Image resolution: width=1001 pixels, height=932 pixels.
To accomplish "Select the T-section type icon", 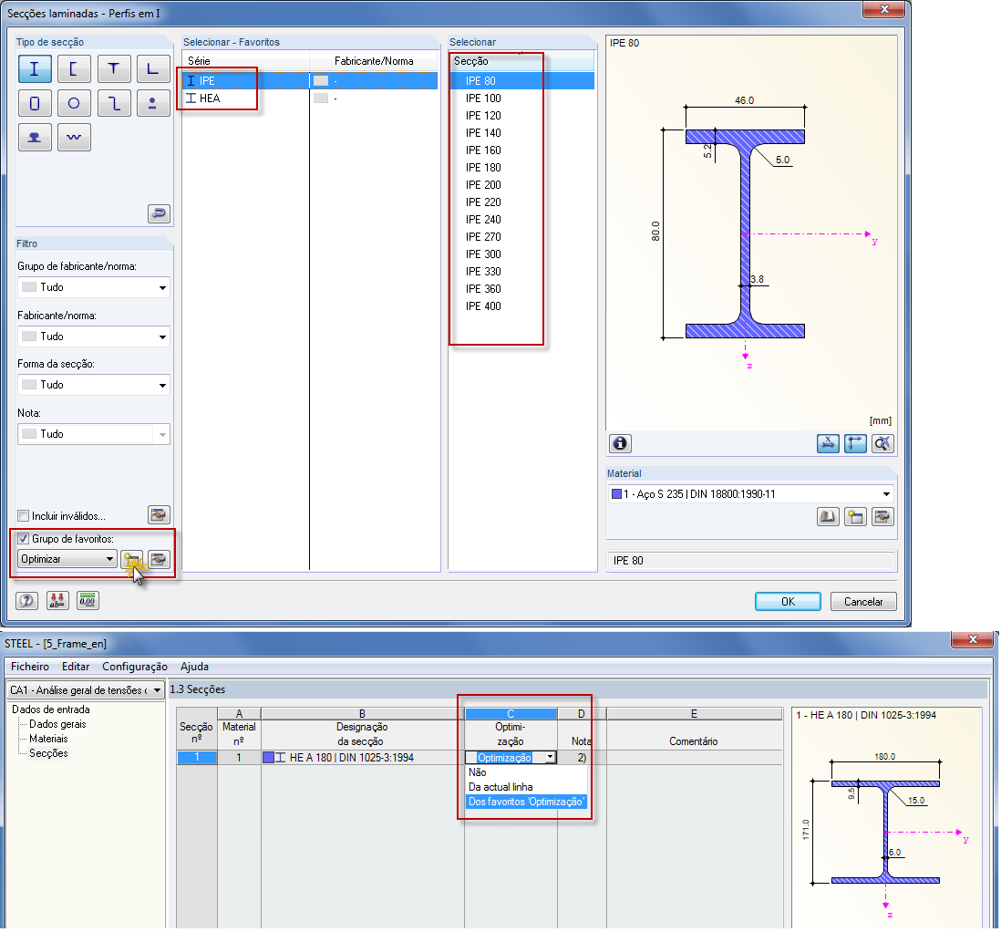I will [114, 69].
